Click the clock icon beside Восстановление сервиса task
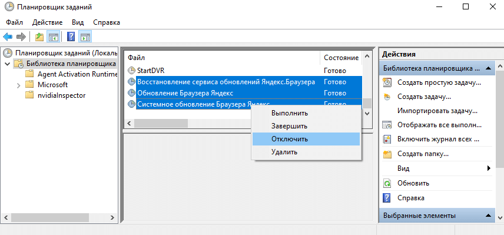 (131, 82)
